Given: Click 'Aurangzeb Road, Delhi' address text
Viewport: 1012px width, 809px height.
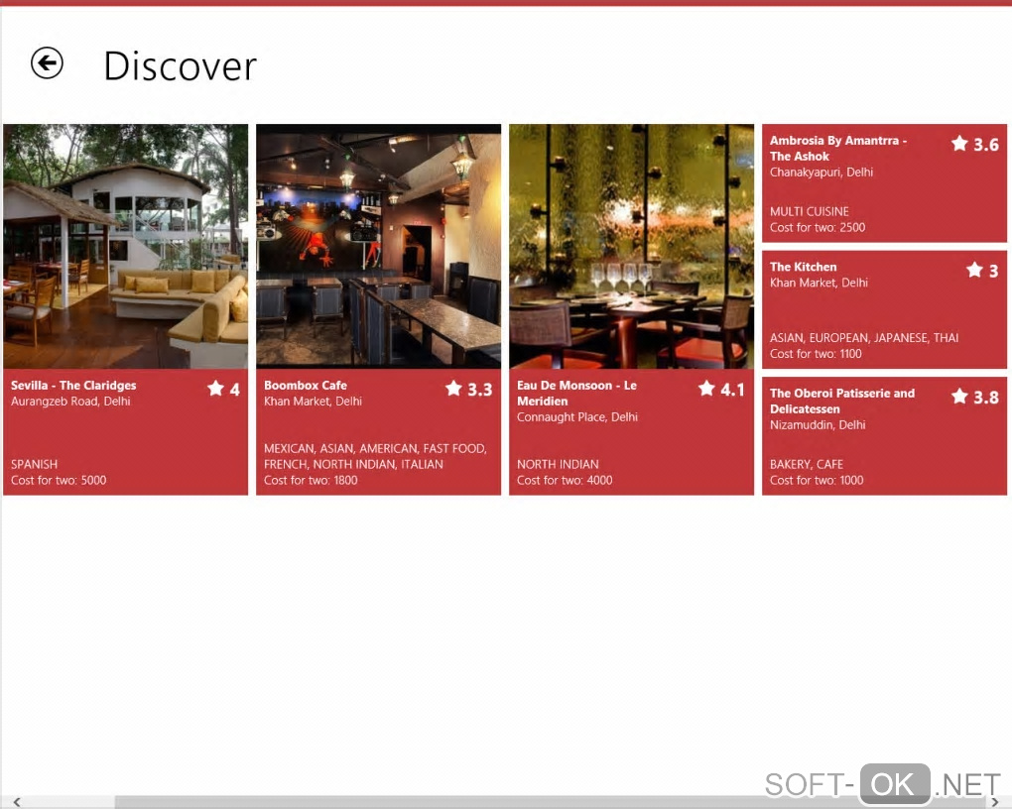Looking at the screenshot, I should [x=70, y=402].
